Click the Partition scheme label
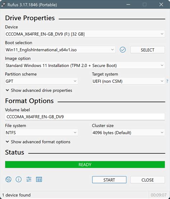Image resolution: width=170 pixels, height=199 pixels. (21, 74)
